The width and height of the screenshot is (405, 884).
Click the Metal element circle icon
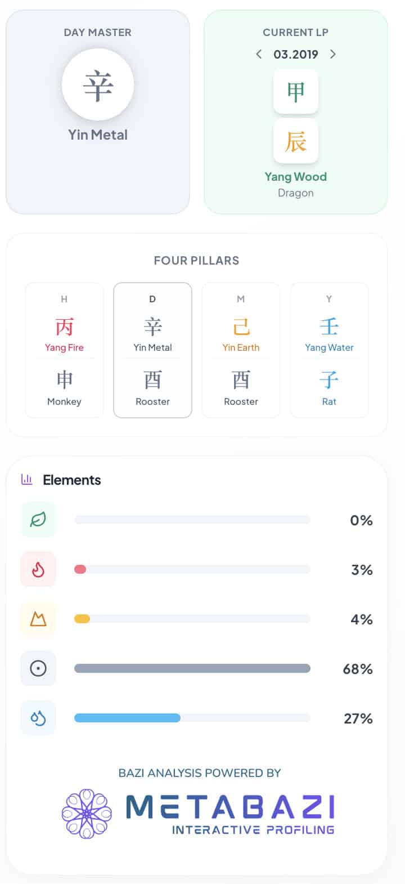[x=38, y=668]
